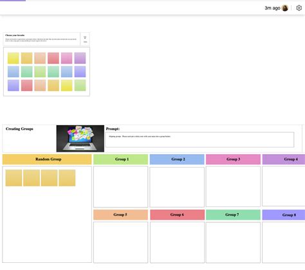
Task: Click the '3m ago' timestamp
Action: coord(272,8)
